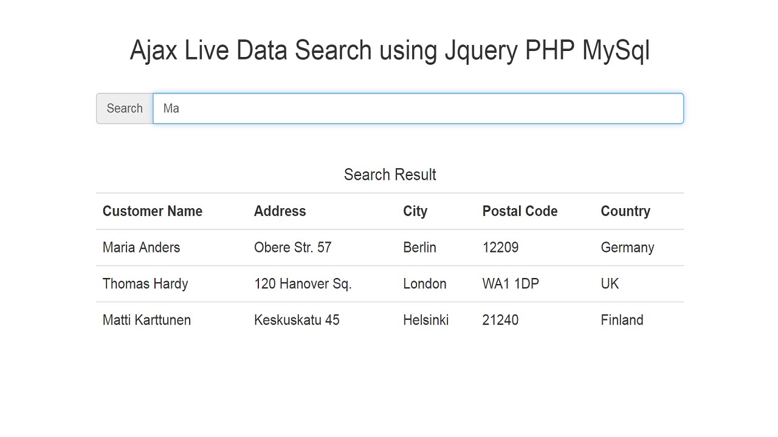Image resolution: width=778 pixels, height=437 pixels.
Task: Click the Finland country cell
Action: pyautogui.click(x=622, y=320)
